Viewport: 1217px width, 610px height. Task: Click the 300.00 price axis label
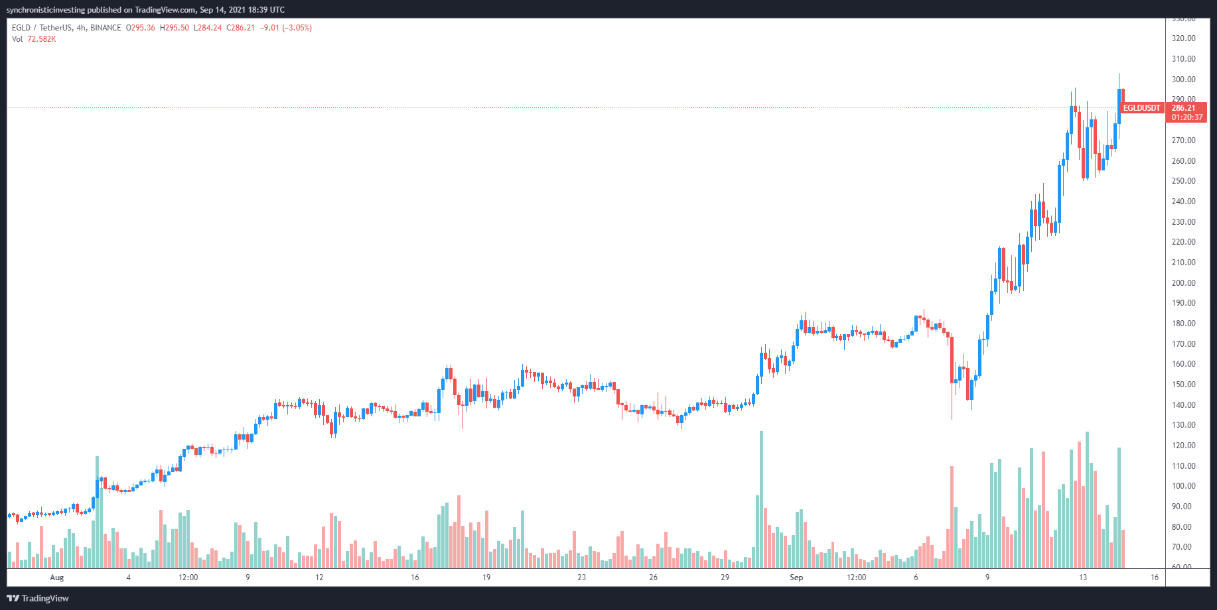coord(1183,80)
